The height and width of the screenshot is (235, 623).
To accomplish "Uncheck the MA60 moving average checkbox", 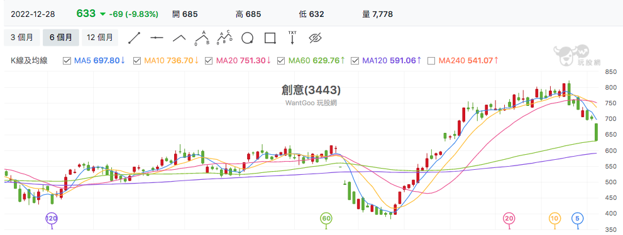I will click(281, 61).
